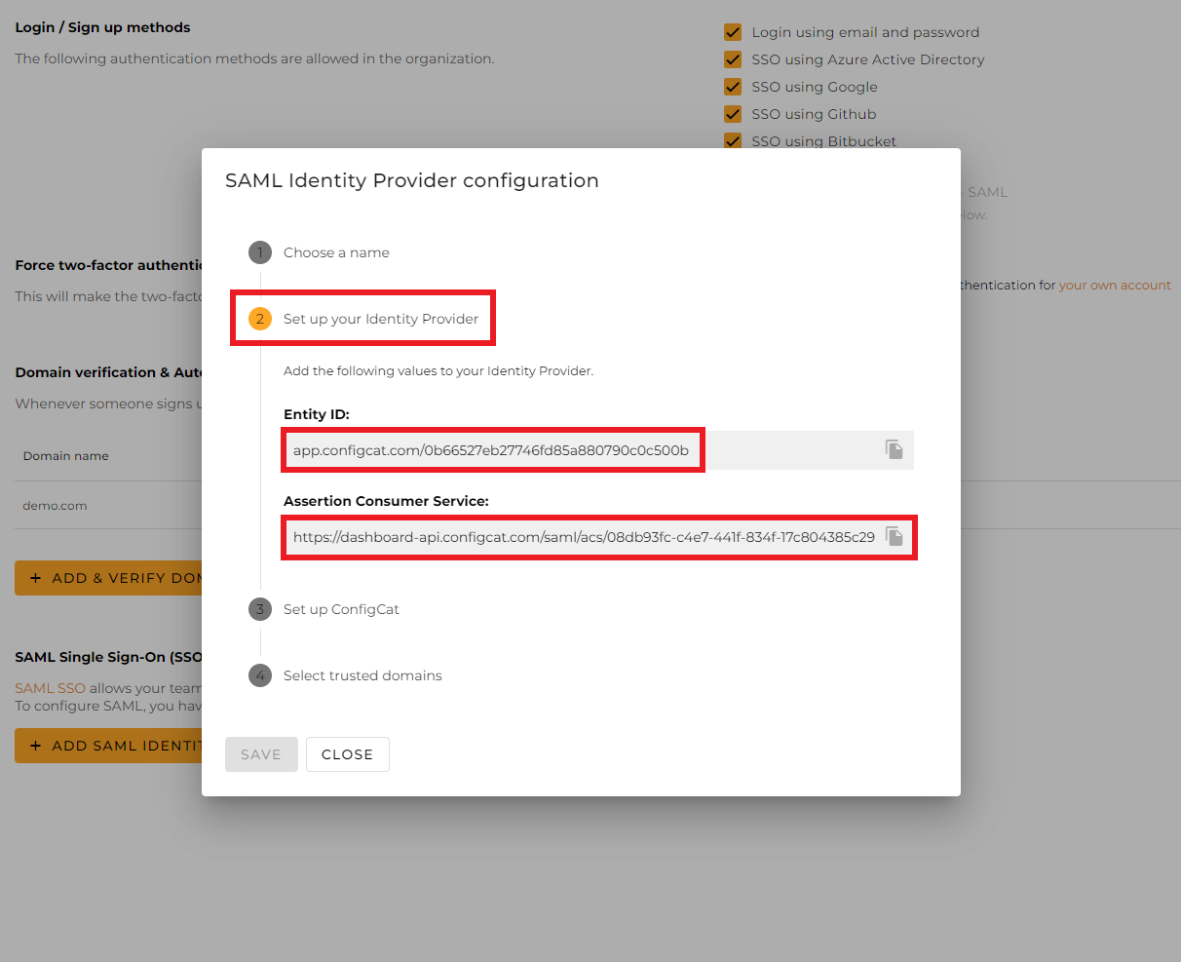Uncheck Login using email and password
The image size is (1181, 962).
point(733,31)
